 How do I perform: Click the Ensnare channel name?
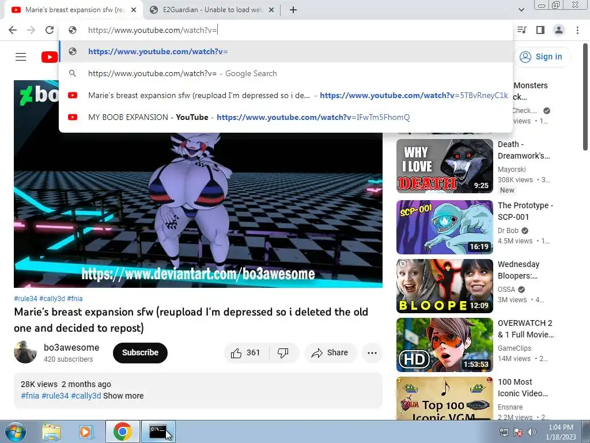pos(510,407)
